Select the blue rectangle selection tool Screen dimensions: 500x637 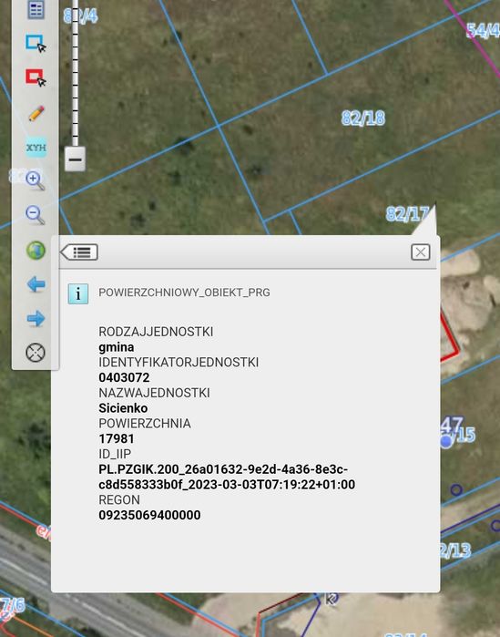pos(36,44)
